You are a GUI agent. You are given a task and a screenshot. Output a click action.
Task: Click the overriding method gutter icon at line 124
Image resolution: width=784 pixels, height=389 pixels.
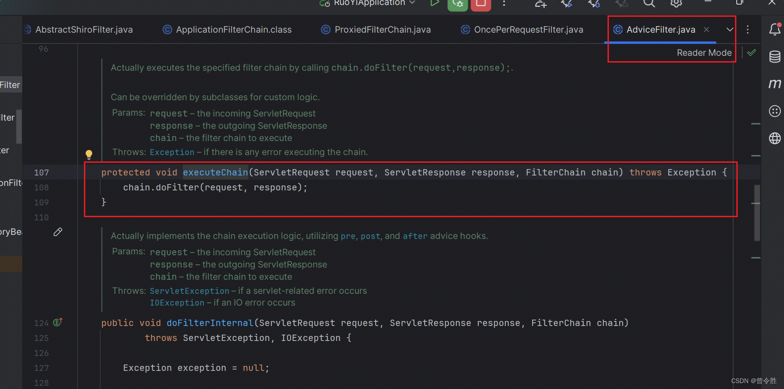58,322
